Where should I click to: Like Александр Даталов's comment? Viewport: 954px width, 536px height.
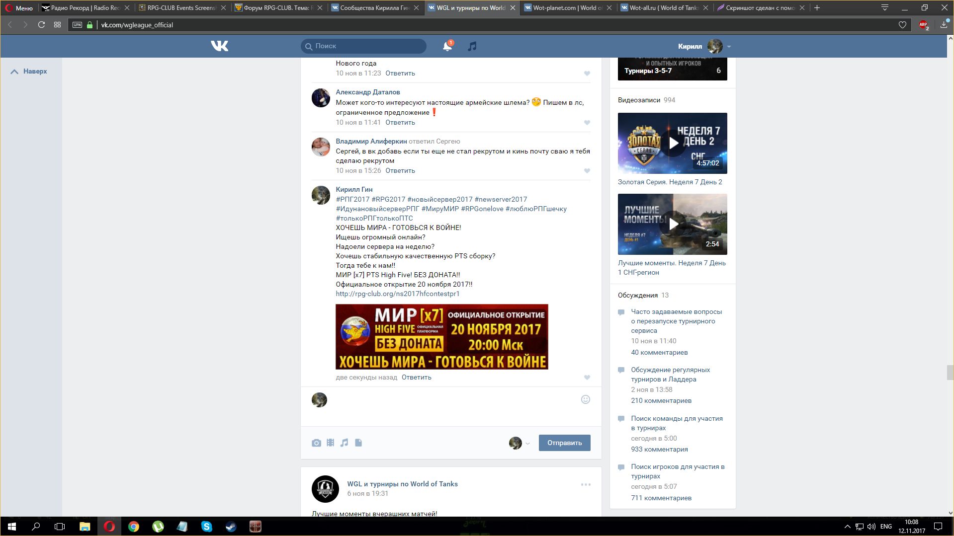pyautogui.click(x=587, y=123)
